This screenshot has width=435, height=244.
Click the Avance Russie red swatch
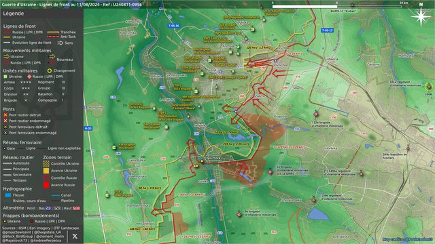pos(46,185)
